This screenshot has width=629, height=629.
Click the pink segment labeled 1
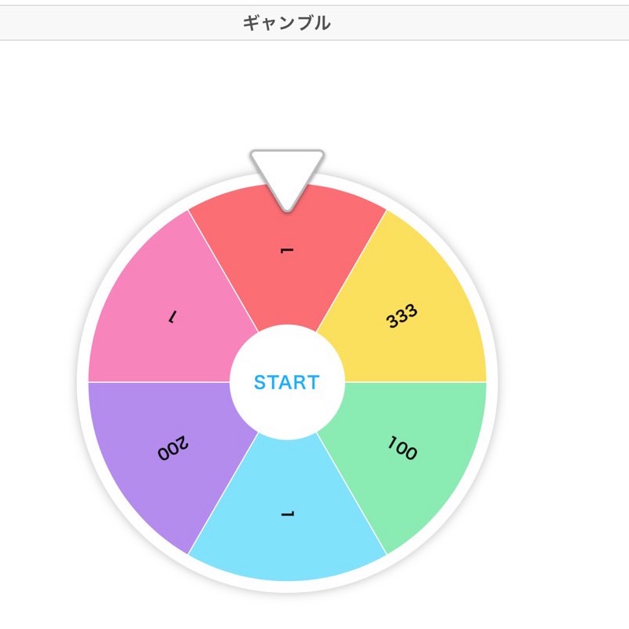click(x=173, y=314)
